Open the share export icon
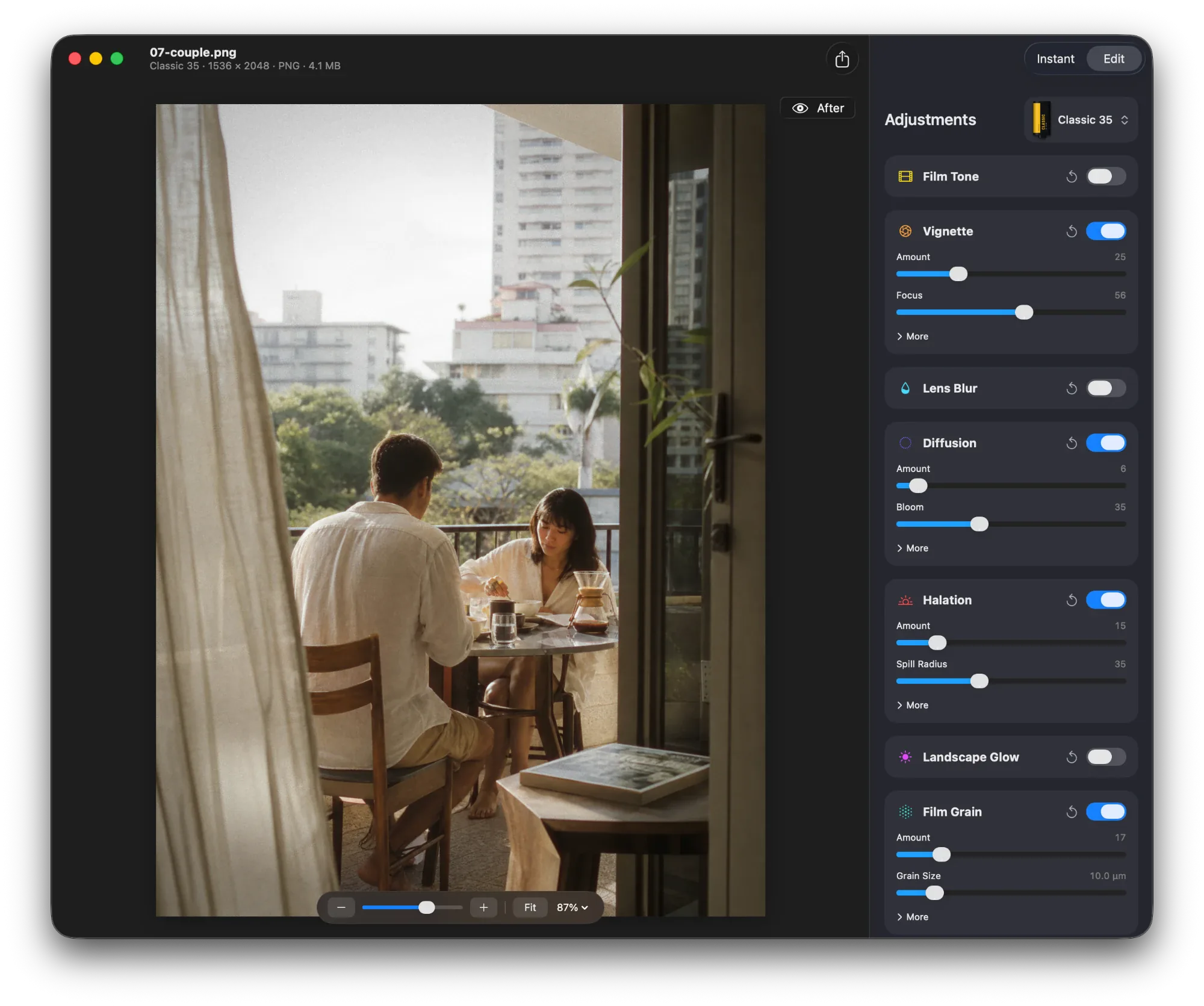This screenshot has height=1006, width=1204. 842,59
